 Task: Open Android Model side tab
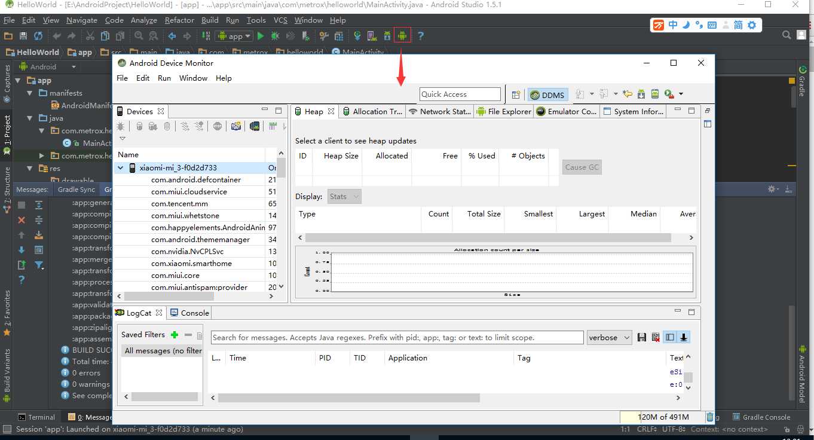(x=802, y=374)
